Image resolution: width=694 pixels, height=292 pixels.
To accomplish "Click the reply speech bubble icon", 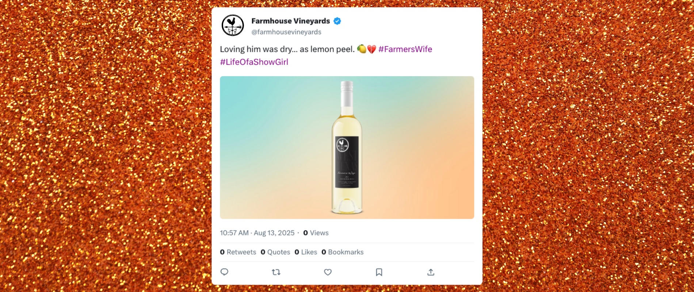I will 224,272.
